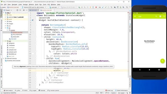Click the CRLF line separator in the status bar
This screenshot has height=94, width=167.
[x=102, y=93]
